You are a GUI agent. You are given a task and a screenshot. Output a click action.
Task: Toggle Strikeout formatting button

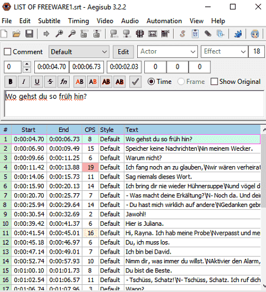(x=50, y=82)
